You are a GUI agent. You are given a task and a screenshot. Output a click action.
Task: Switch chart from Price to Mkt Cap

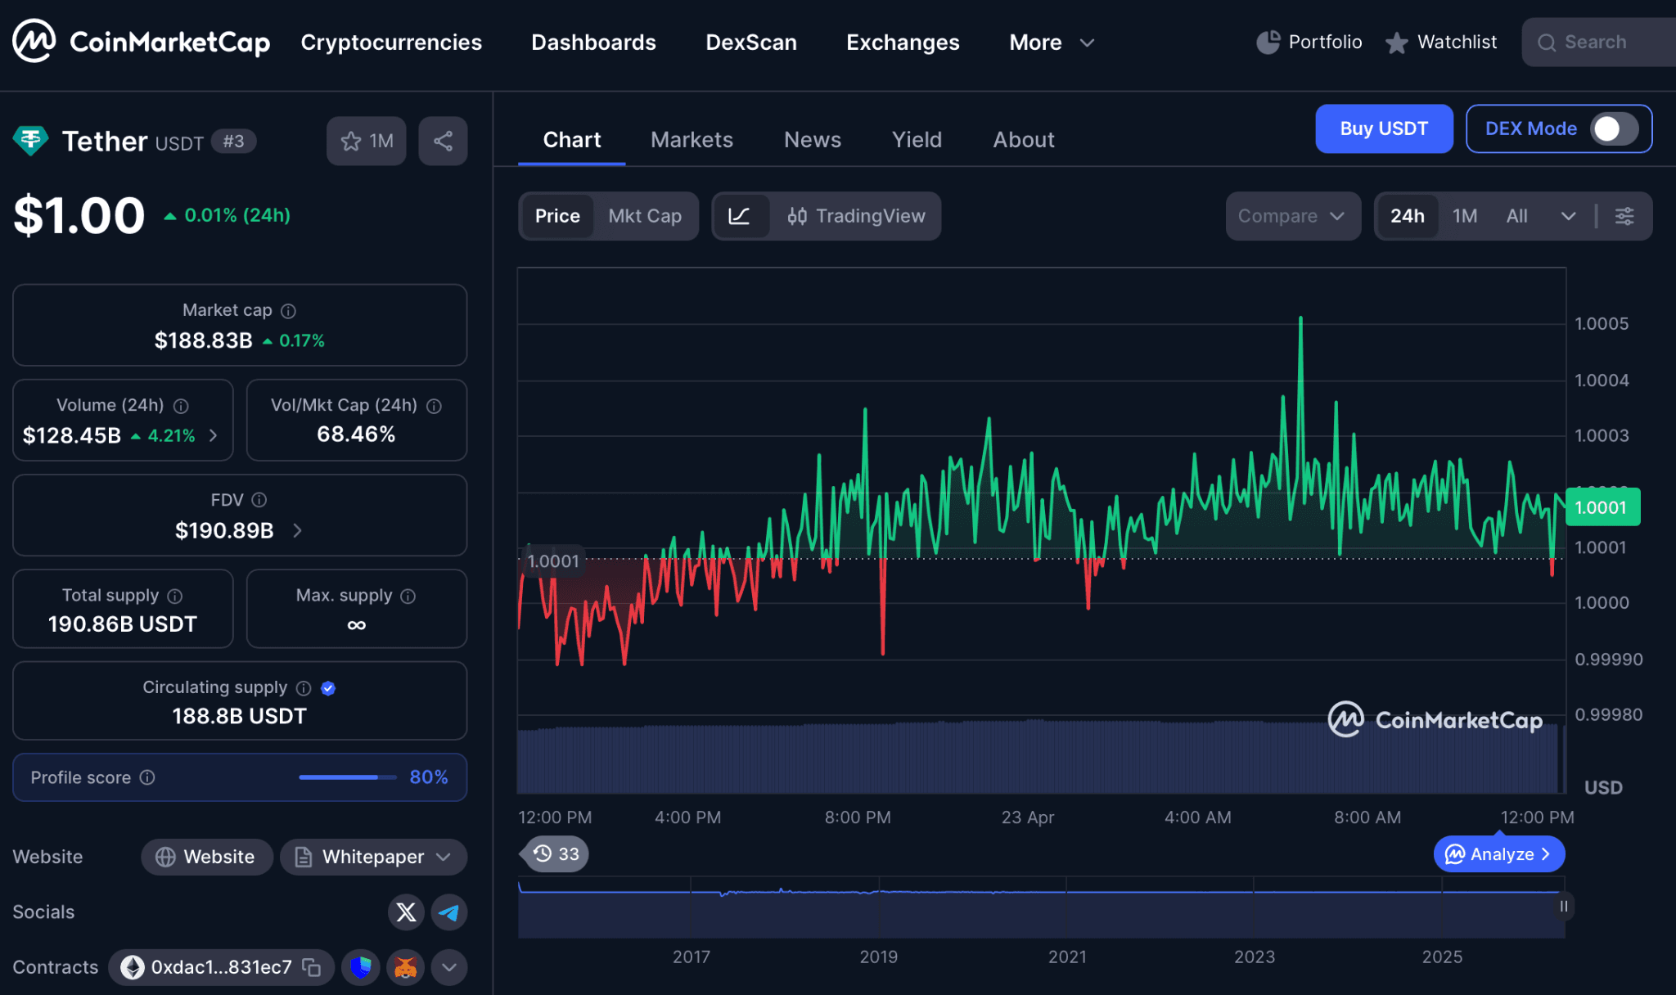tap(646, 216)
